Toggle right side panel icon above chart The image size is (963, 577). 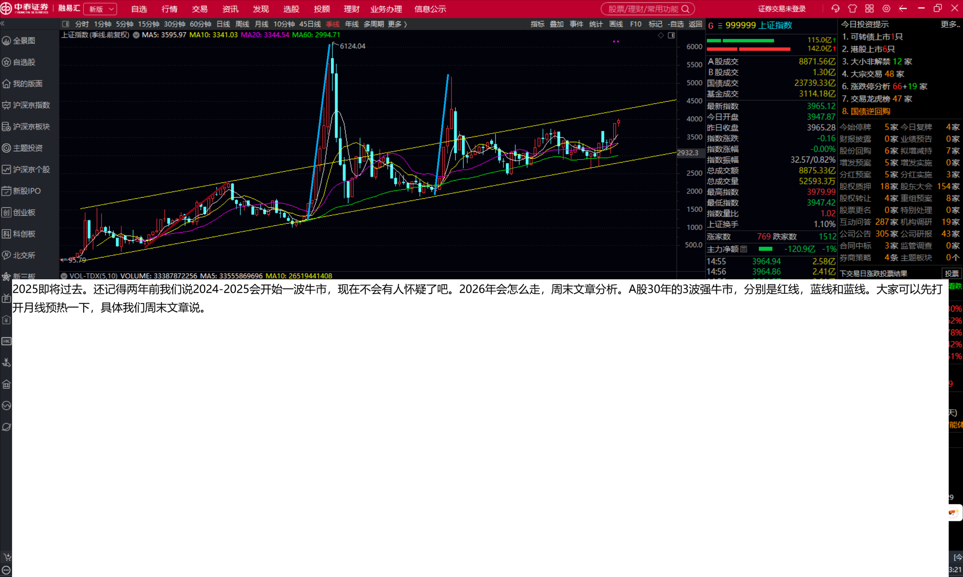coord(671,35)
